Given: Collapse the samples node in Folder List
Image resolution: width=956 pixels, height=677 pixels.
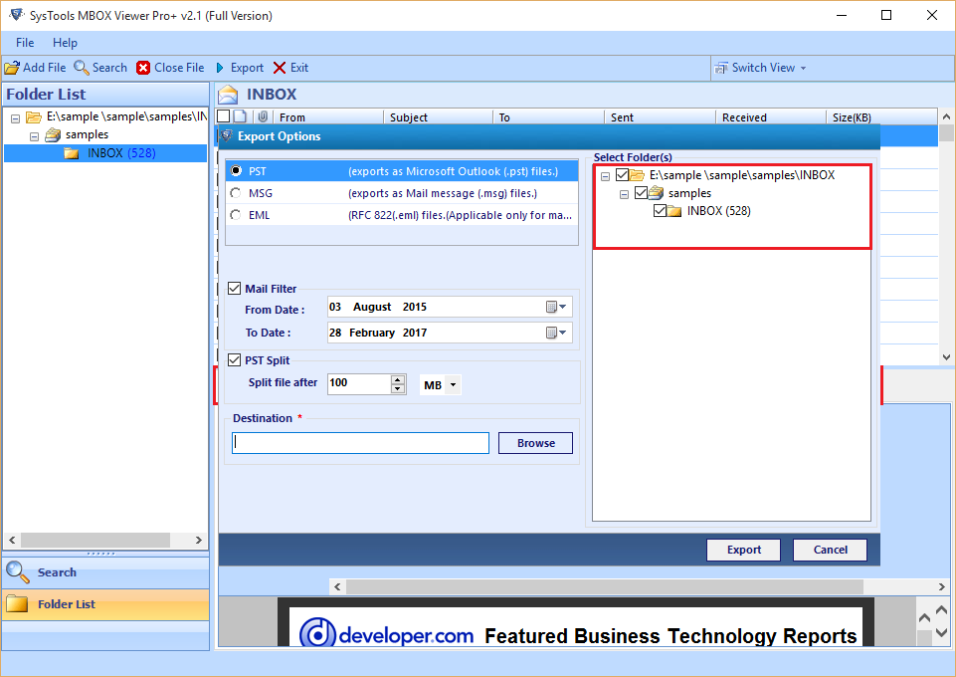Looking at the screenshot, I should pyautogui.click(x=34, y=136).
